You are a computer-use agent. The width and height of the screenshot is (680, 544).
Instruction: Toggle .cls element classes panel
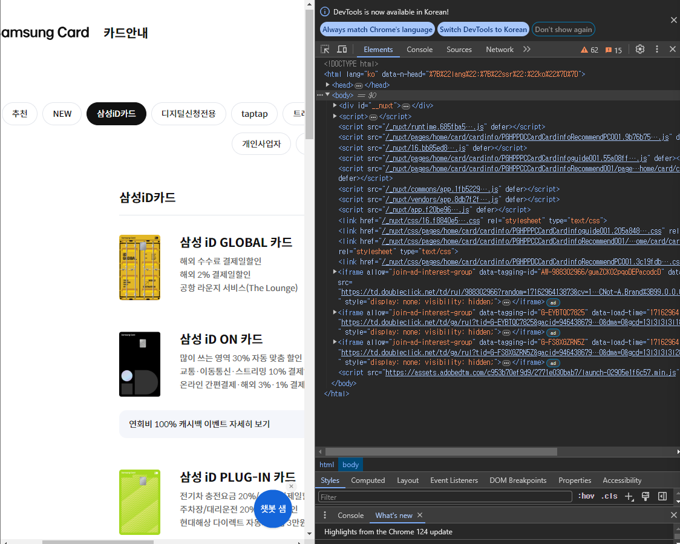click(x=609, y=496)
